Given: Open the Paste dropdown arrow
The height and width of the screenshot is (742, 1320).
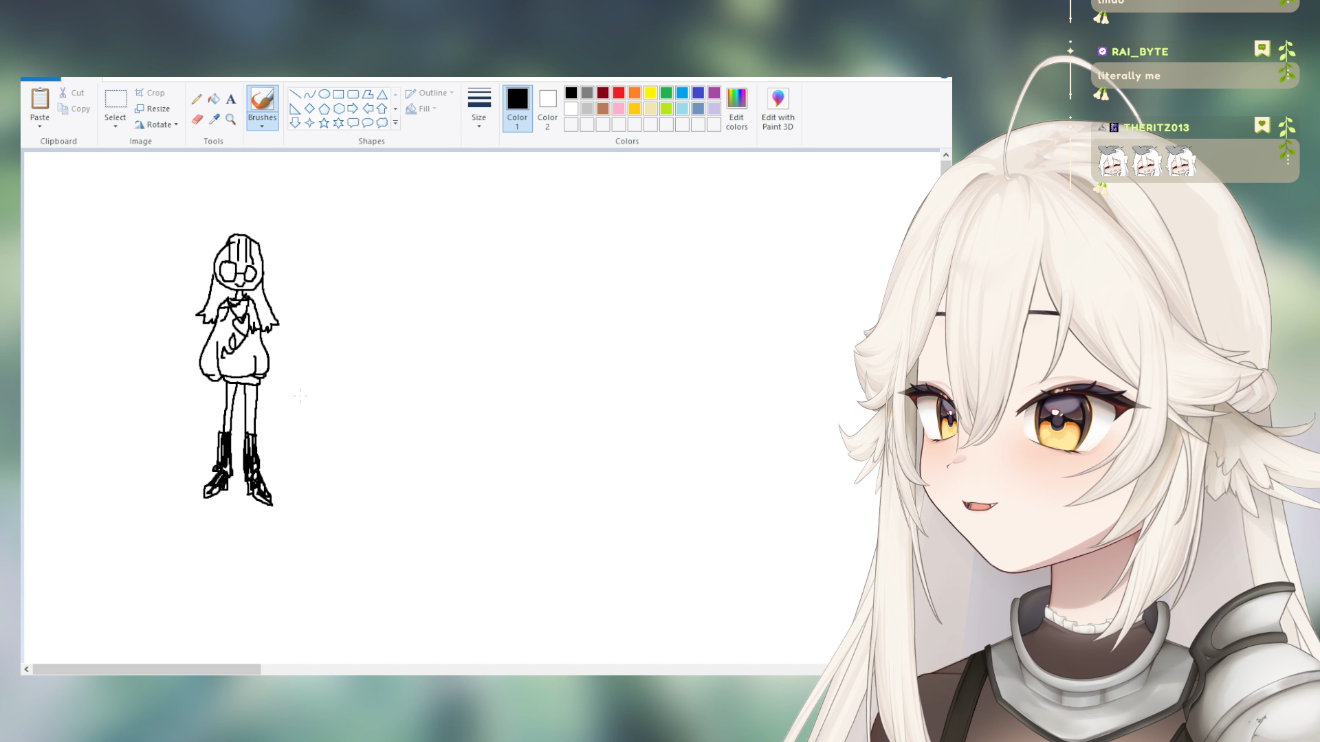Looking at the screenshot, I should [40, 126].
